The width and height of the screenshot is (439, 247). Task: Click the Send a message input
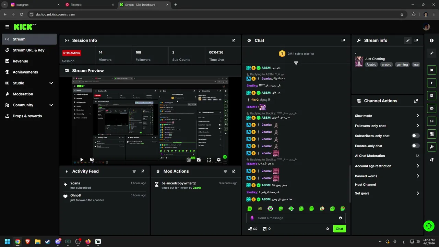pyautogui.click(x=296, y=218)
